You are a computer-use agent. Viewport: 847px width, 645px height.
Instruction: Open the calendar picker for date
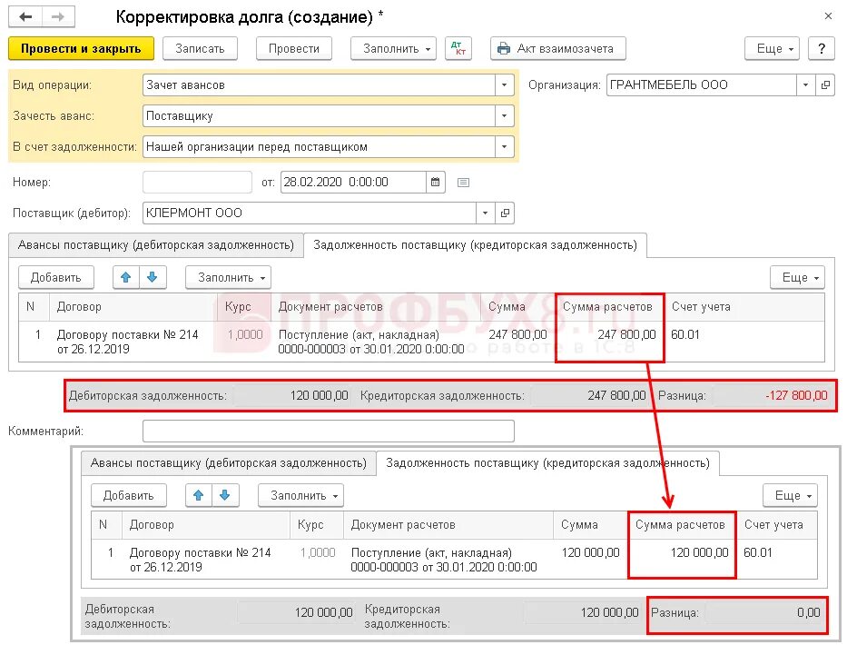(x=436, y=183)
